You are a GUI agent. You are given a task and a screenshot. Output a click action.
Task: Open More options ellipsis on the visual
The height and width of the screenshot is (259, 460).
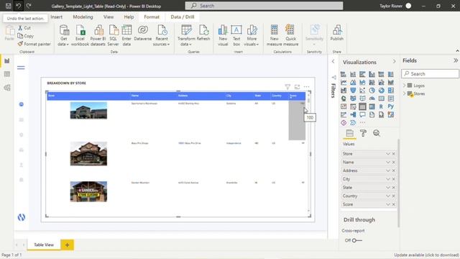[x=307, y=87]
